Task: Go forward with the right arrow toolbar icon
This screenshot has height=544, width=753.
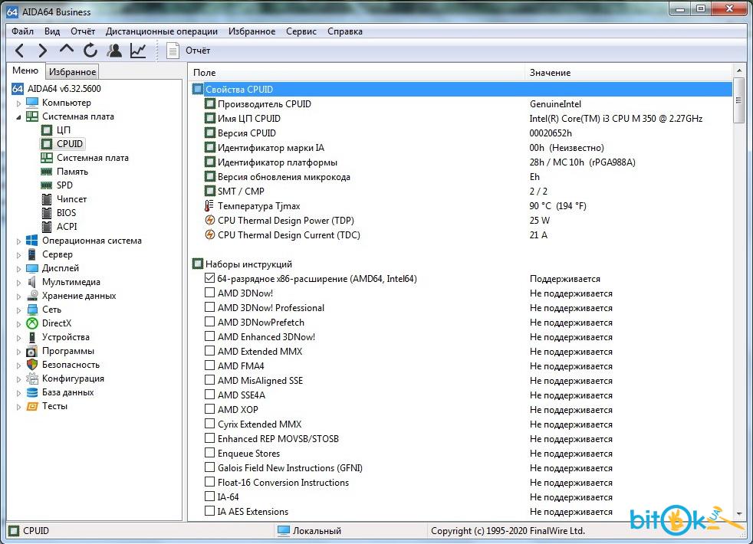Action: point(42,51)
